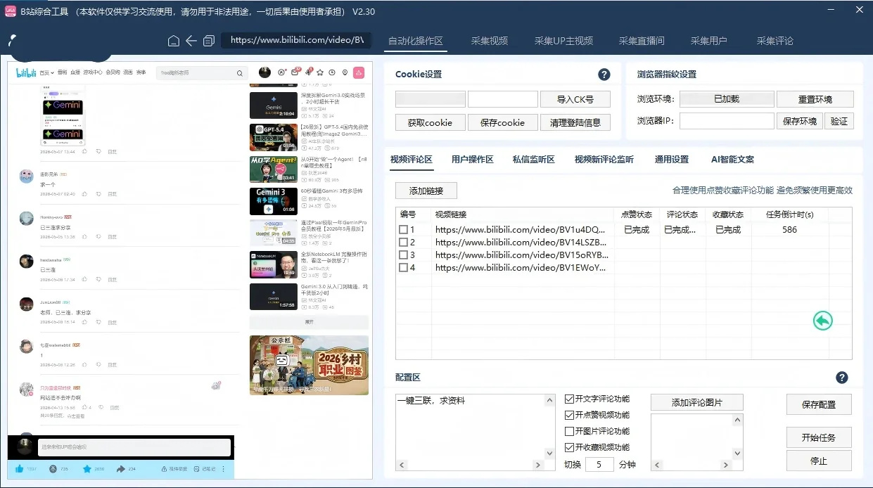
Task: Open the bilibili dynamics fan icon with badge
Action: [x=308, y=72]
